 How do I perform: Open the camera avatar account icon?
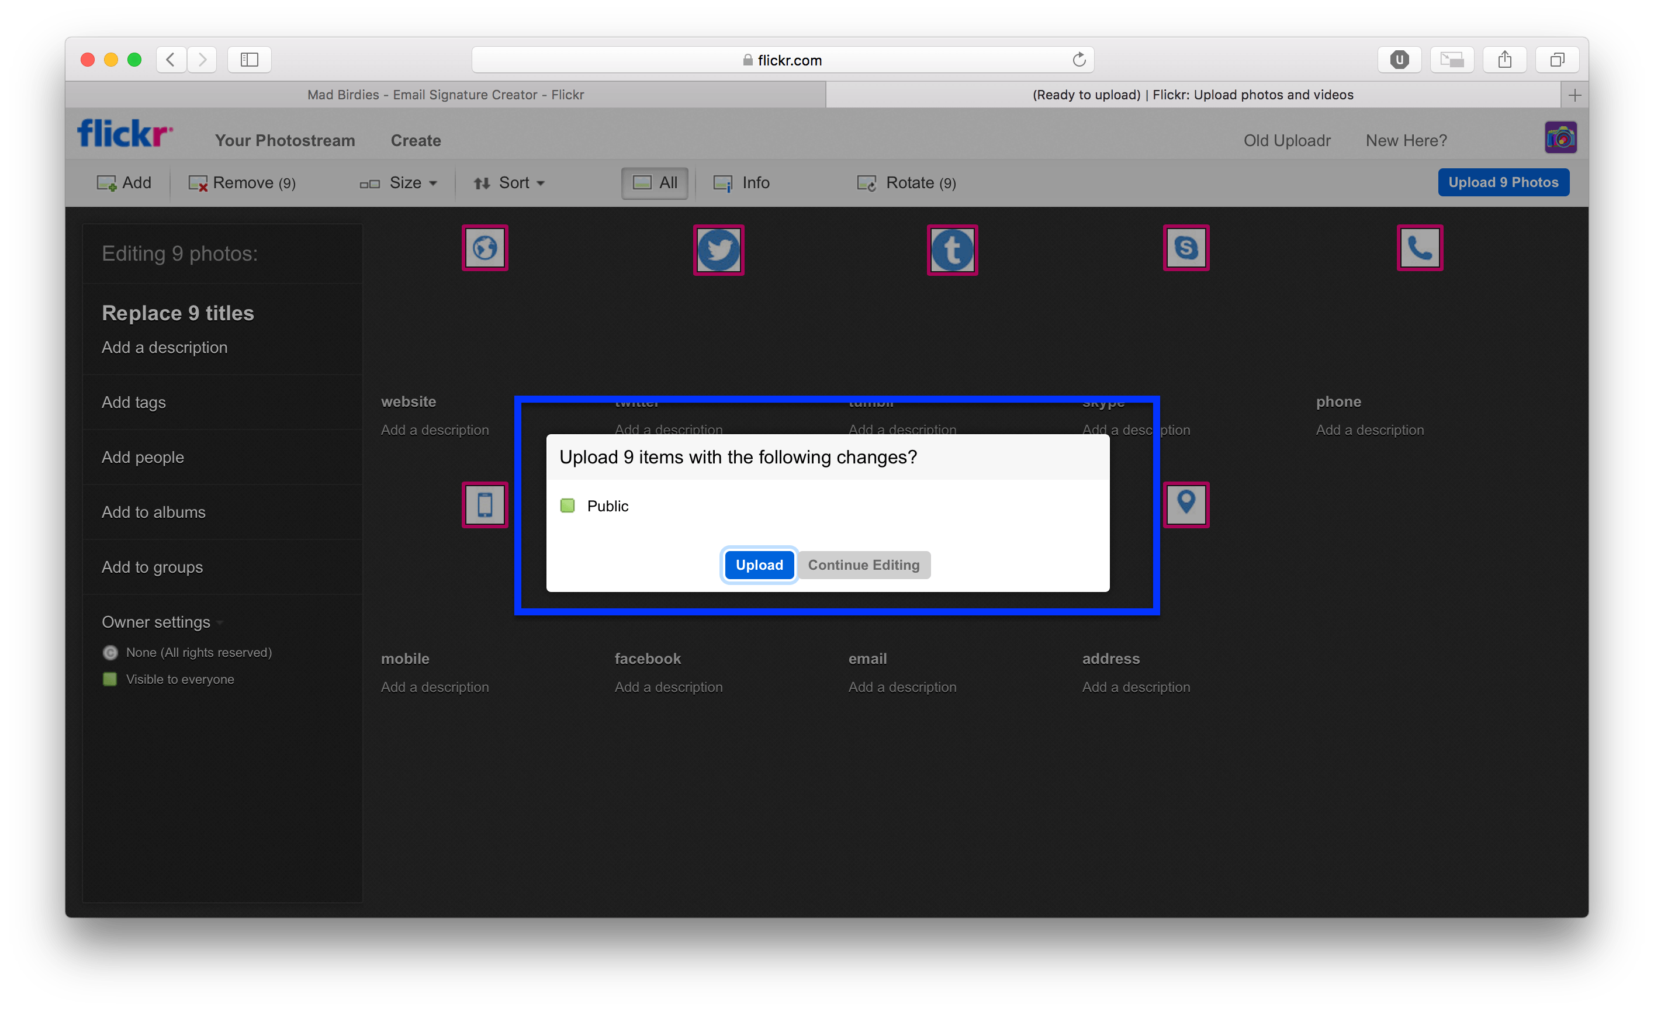[1560, 137]
